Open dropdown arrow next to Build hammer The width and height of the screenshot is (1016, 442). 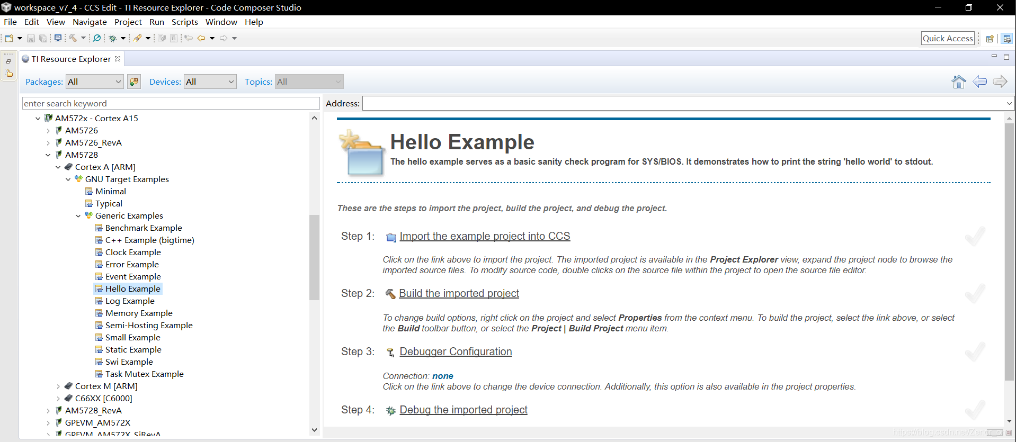coord(83,38)
